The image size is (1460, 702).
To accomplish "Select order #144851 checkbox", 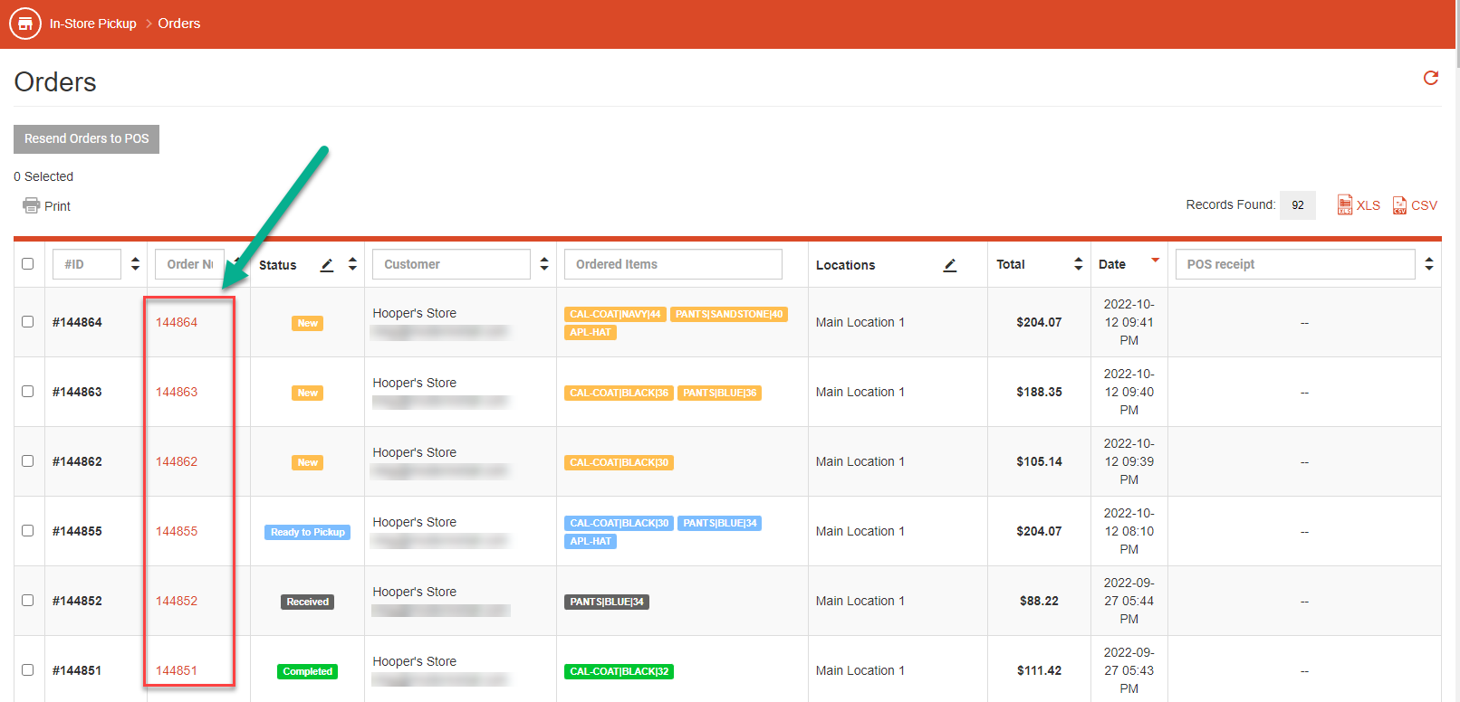I will click(x=28, y=670).
